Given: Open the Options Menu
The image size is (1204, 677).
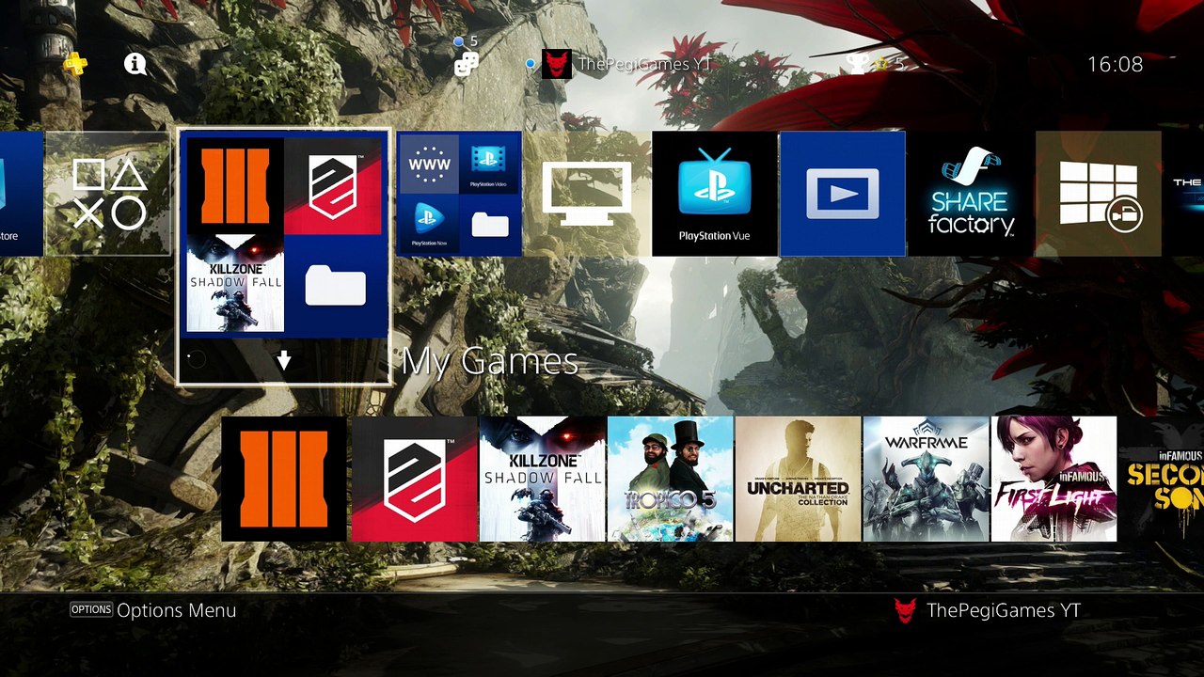Looking at the screenshot, I should [153, 610].
